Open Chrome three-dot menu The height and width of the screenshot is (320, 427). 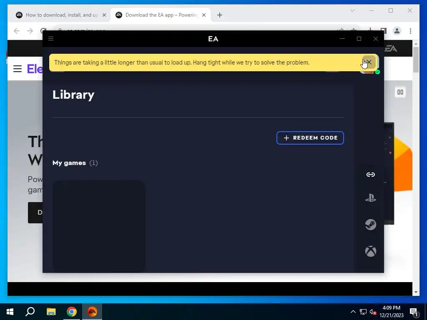click(410, 31)
